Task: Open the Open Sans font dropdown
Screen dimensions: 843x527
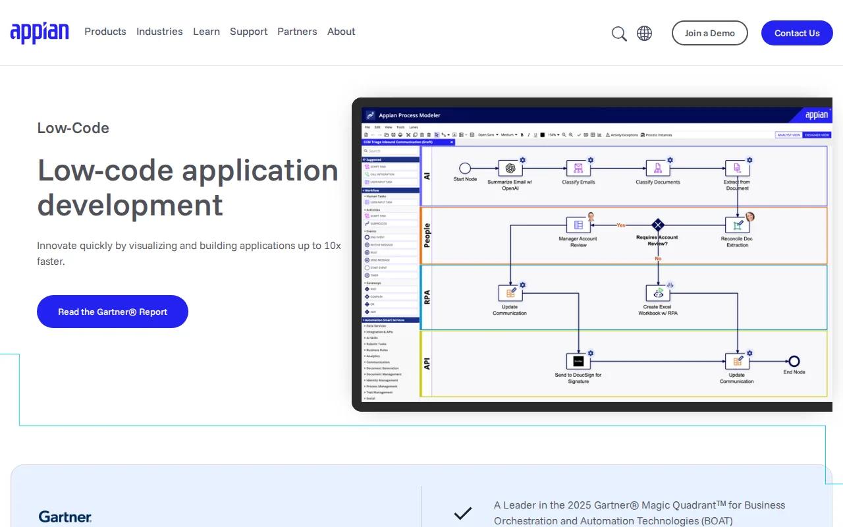Action: 488,135
